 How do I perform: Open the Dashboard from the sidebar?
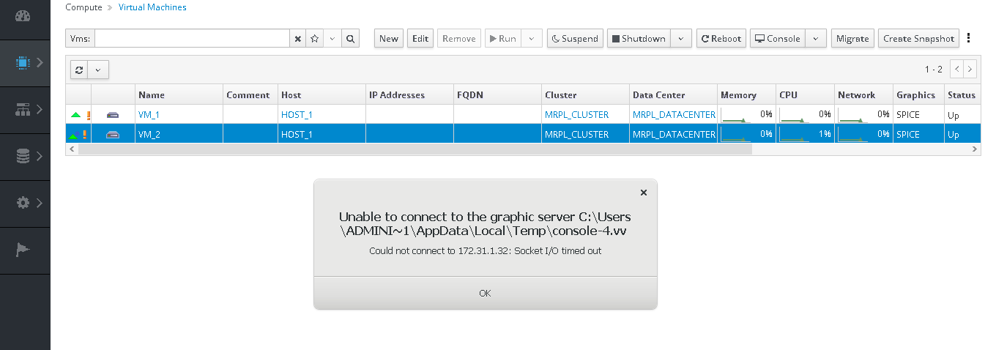(x=23, y=16)
